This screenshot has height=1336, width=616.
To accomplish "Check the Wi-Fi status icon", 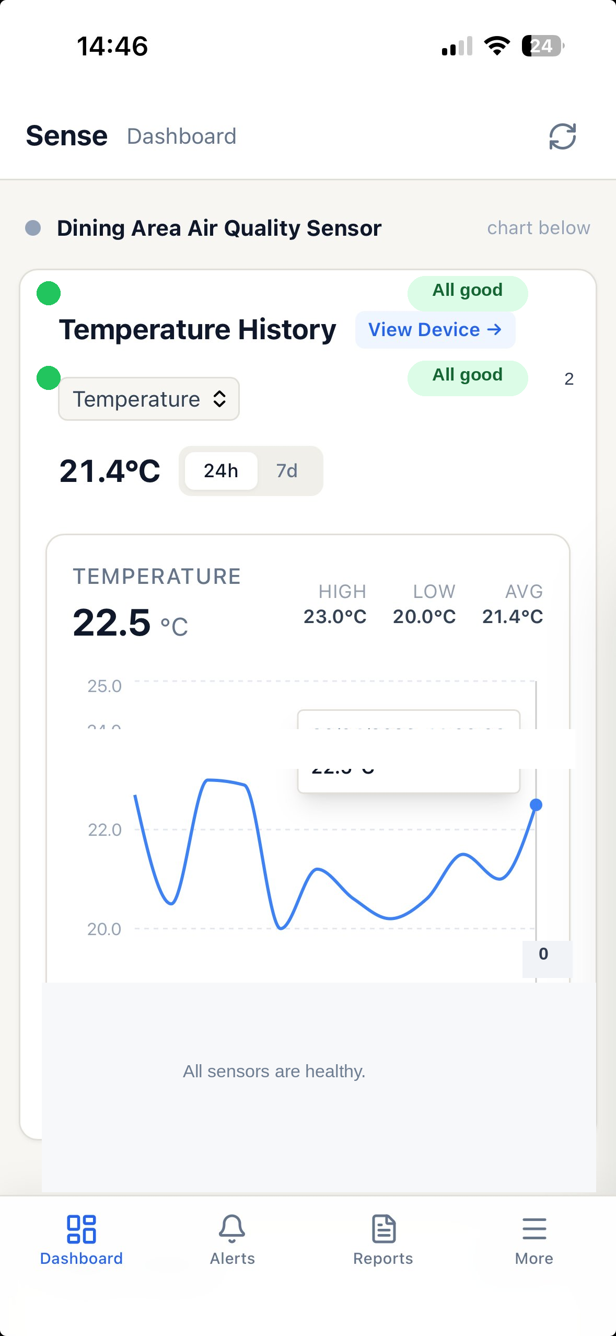I will 497,46.
